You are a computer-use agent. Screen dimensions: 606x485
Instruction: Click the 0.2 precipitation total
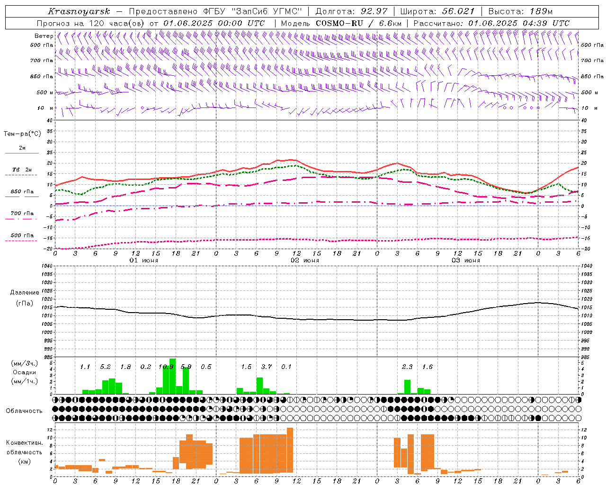pos(145,367)
